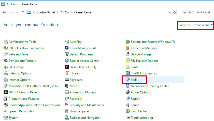Viewport: 214px width, 121px height.
Task: Open the highlighted Mail icon
Action: tap(127, 79)
